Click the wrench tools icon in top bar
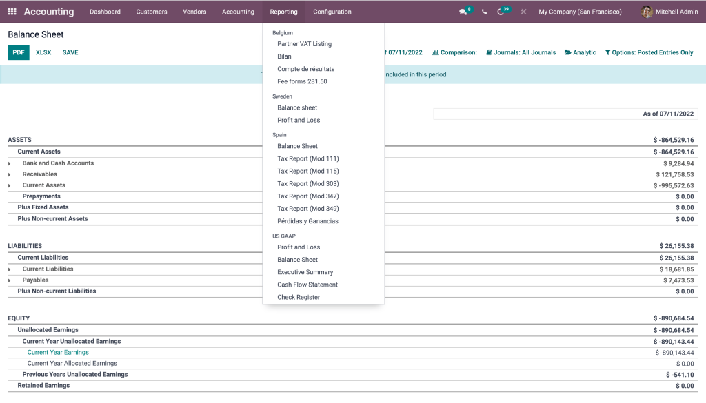Screen dimensions: 706x403 [525, 12]
